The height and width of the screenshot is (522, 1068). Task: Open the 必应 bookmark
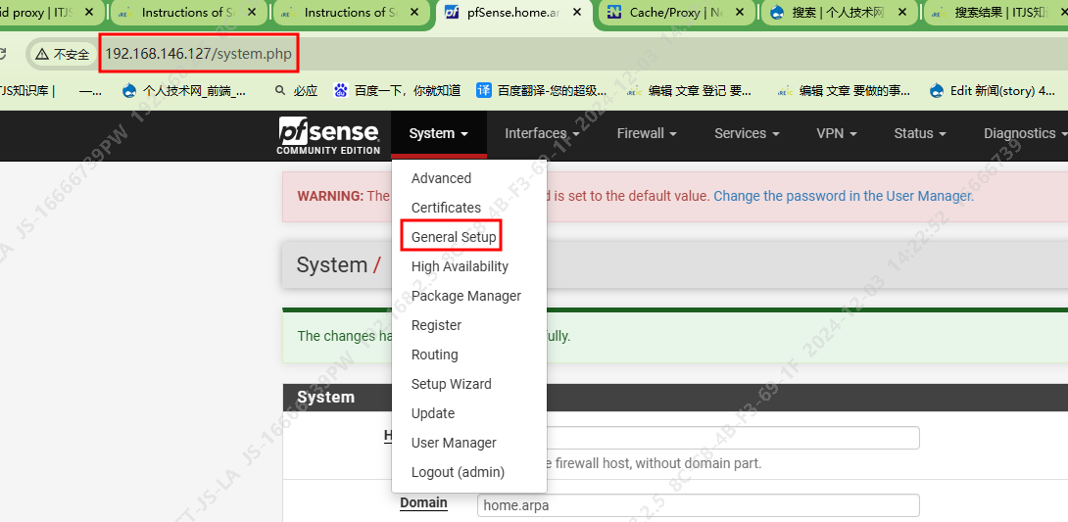[x=296, y=90]
